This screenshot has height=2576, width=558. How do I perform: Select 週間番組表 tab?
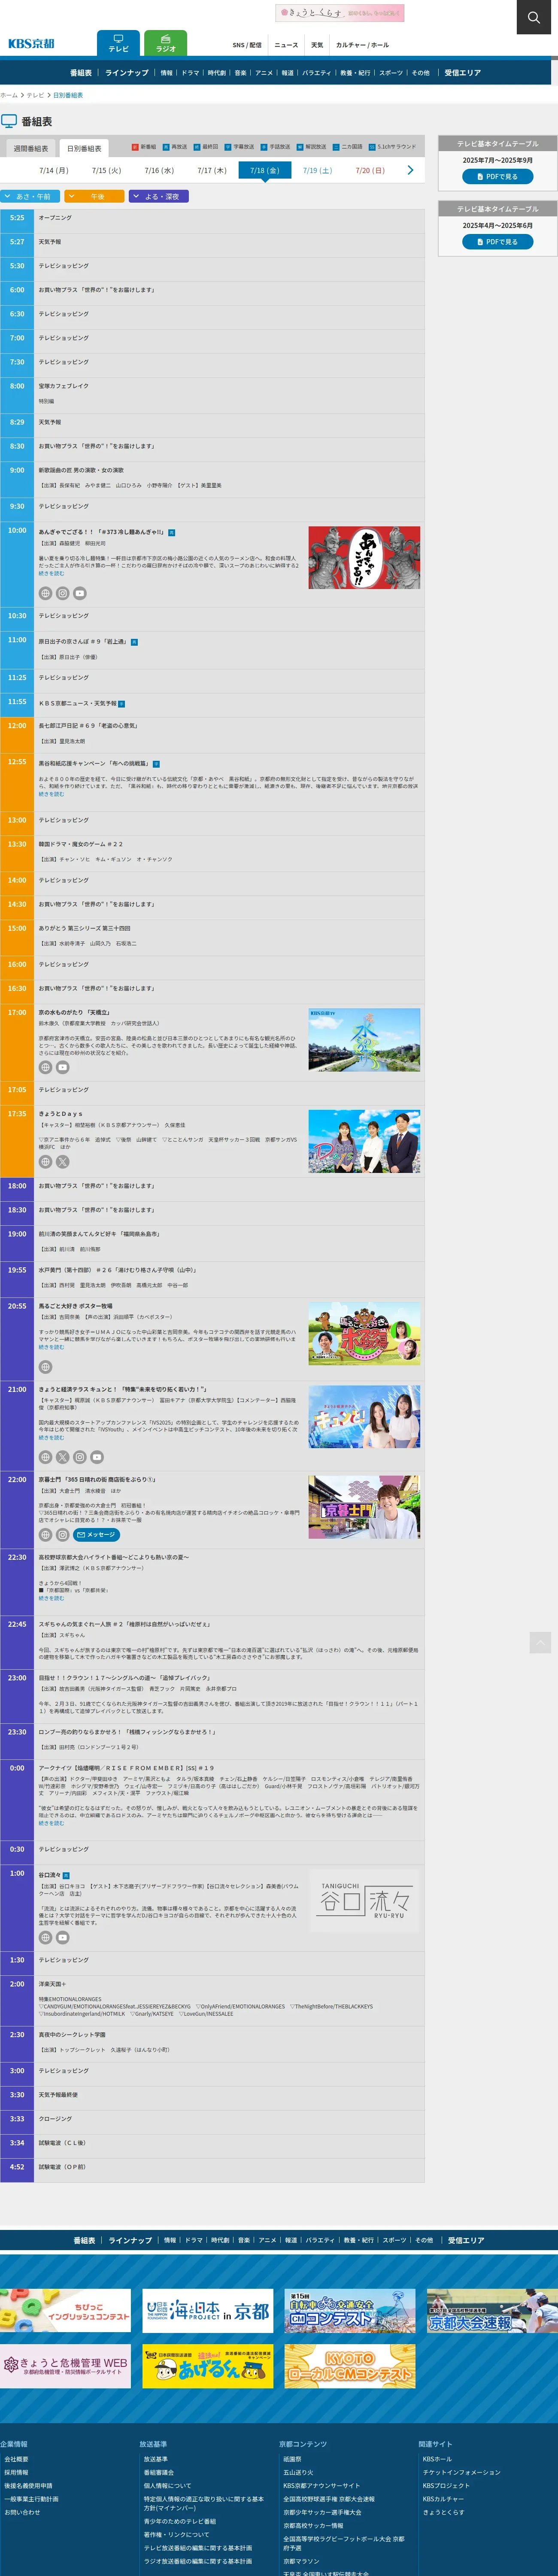click(31, 148)
